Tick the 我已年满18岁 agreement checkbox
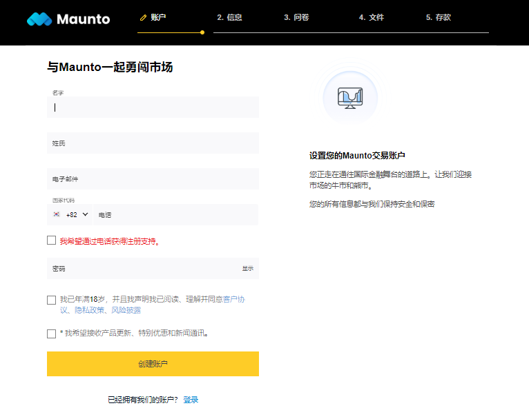Image resolution: width=529 pixels, height=419 pixels. [51, 300]
